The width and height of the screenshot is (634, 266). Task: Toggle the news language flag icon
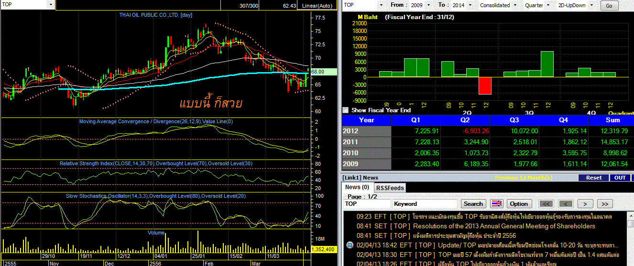[496, 204]
